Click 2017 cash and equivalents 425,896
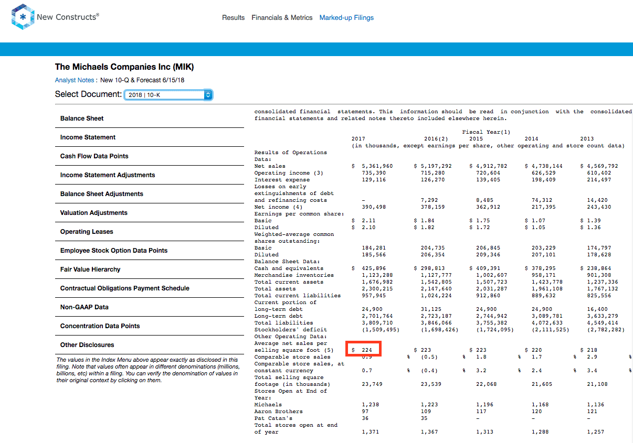This screenshot has height=443, width=633. pos(374,268)
